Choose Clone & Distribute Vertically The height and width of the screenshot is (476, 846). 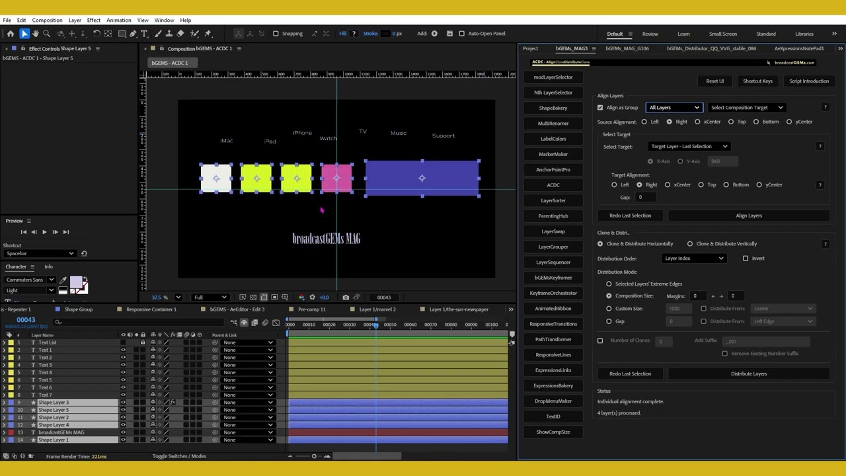click(x=690, y=244)
